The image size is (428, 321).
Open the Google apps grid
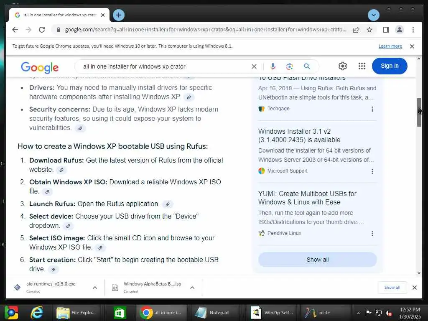(362, 66)
